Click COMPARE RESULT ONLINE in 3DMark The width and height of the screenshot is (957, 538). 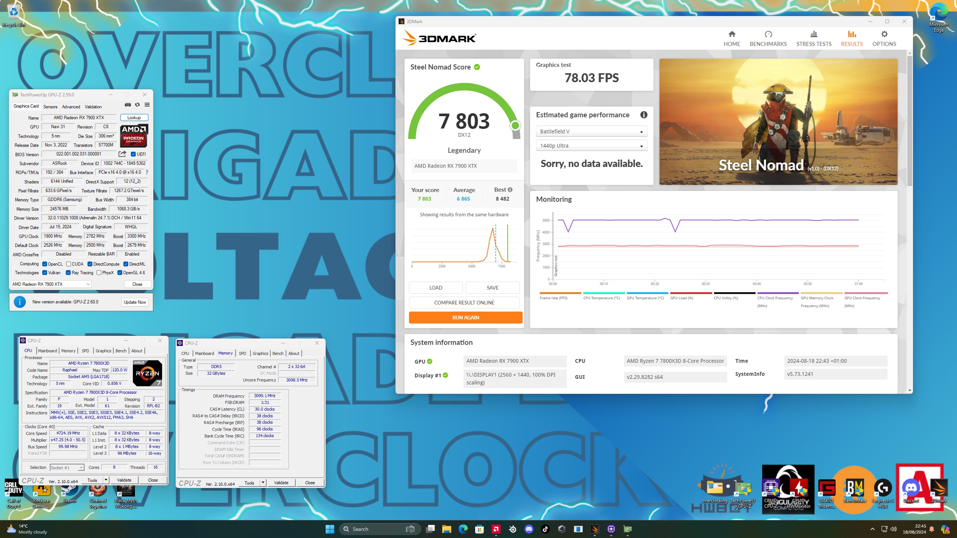click(464, 303)
